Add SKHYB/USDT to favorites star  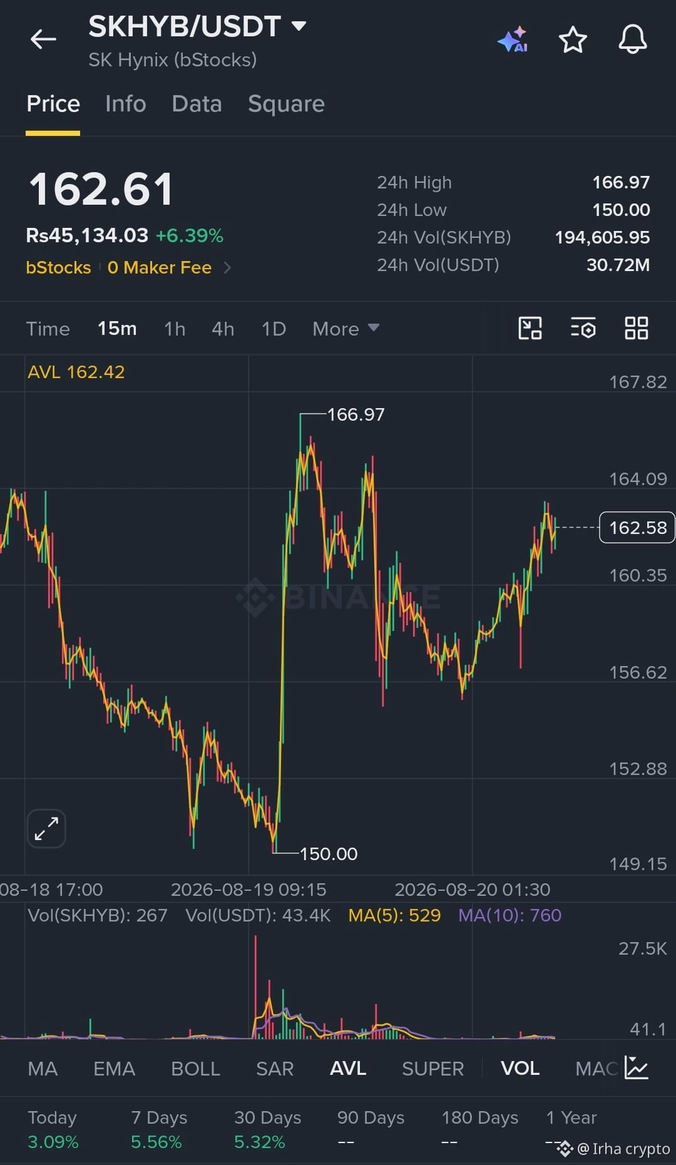pos(572,39)
